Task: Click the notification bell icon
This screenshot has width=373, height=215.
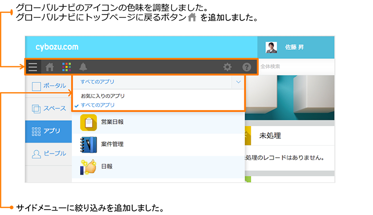Action: coord(83,67)
